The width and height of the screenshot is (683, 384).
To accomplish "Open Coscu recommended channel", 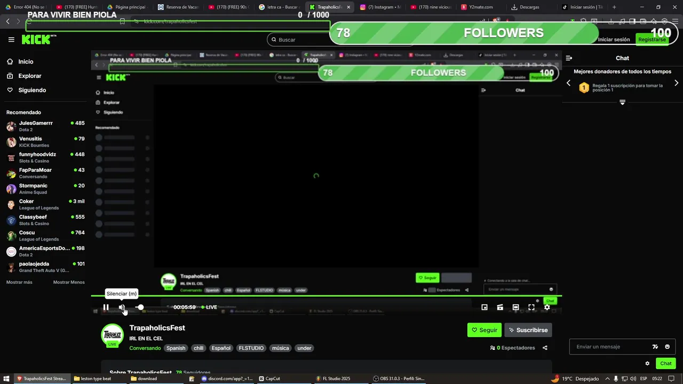I will point(45,236).
